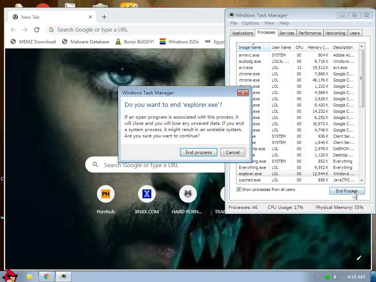Close the confirmation dialog with red X
The height and width of the screenshot is (282, 376).
tap(243, 93)
